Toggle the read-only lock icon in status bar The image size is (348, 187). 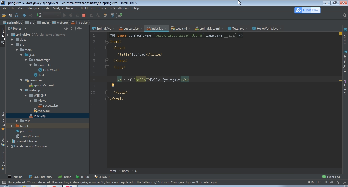(x=338, y=182)
